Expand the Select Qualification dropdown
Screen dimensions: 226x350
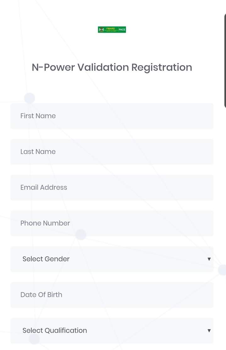[x=112, y=331]
